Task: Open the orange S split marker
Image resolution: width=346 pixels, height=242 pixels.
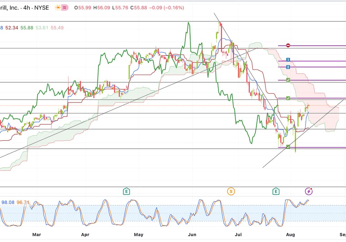Action: (230, 191)
